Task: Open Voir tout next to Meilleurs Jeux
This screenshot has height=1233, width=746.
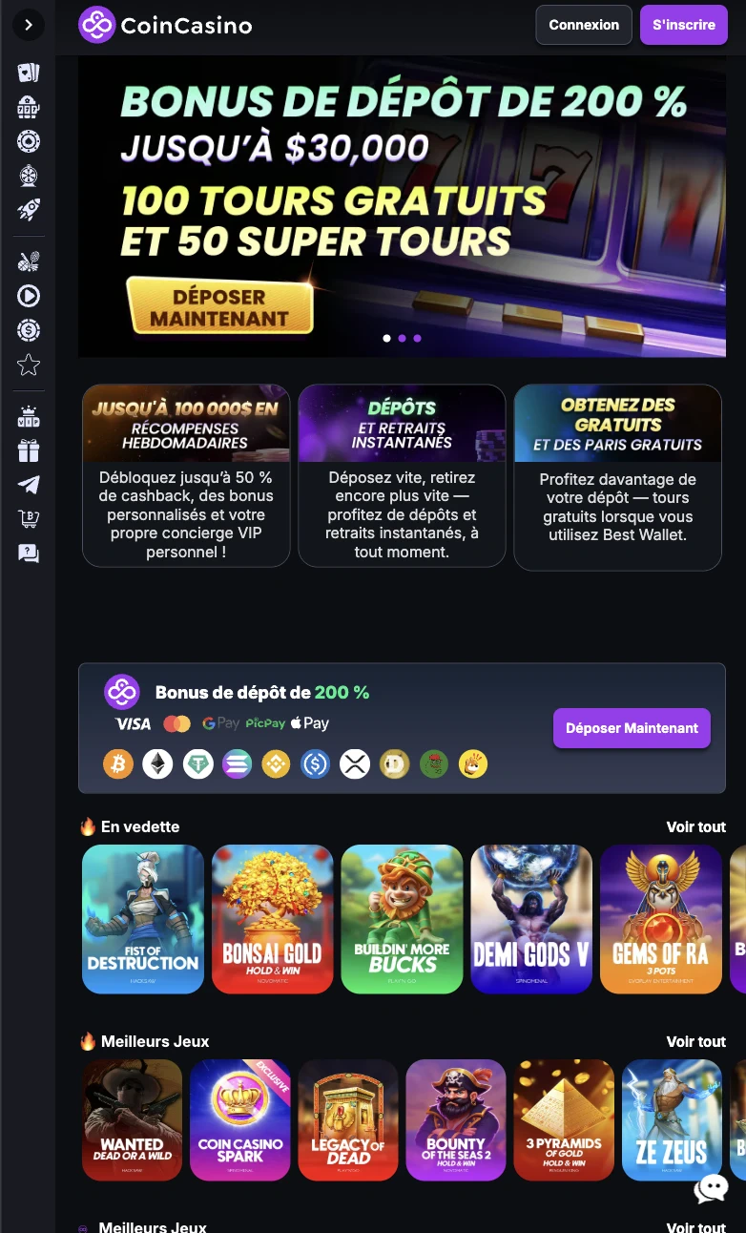Action: [x=696, y=1041]
